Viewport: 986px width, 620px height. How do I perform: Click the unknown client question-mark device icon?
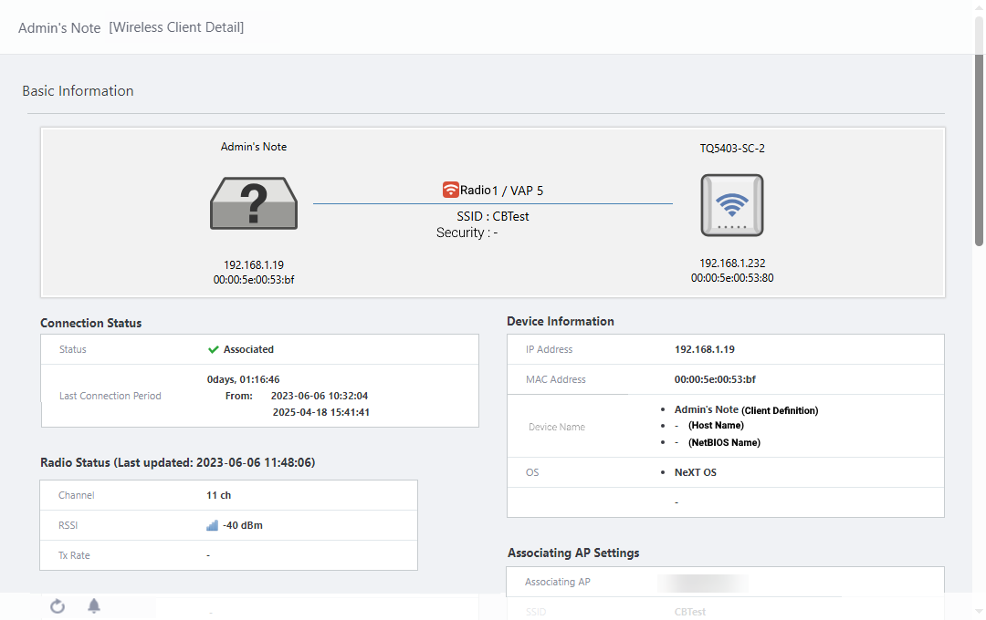254,203
